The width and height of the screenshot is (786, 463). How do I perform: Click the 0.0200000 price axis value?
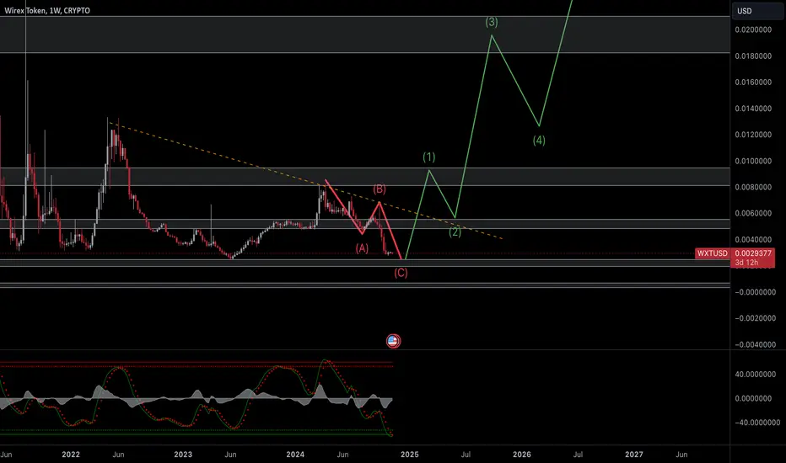(x=753, y=30)
